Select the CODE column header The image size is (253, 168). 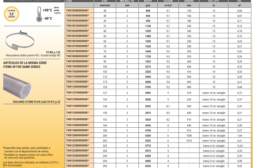[69, 1]
